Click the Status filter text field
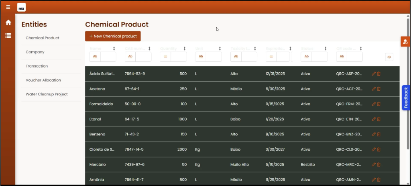 (320, 57)
